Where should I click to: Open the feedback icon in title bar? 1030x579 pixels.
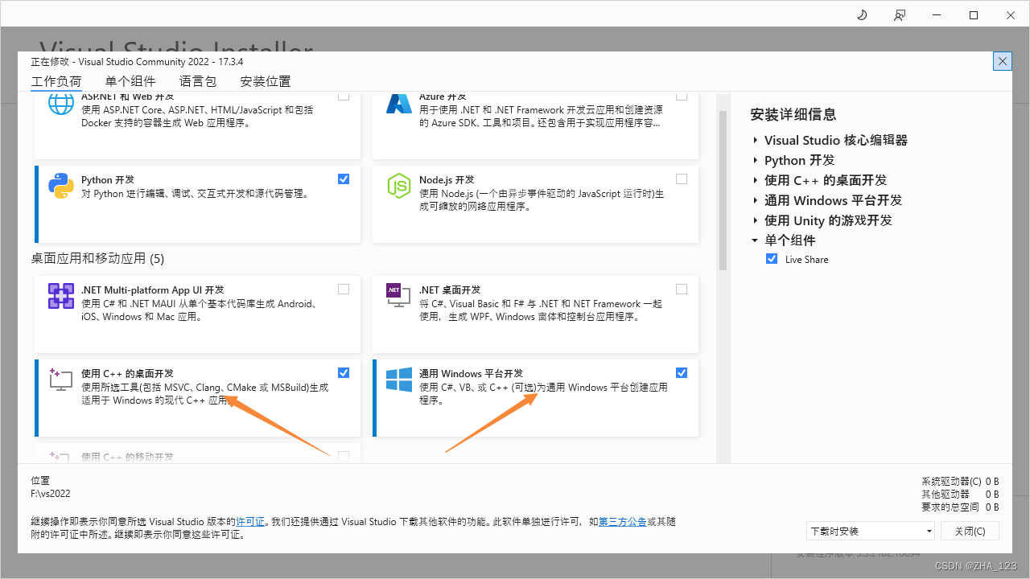tap(899, 14)
